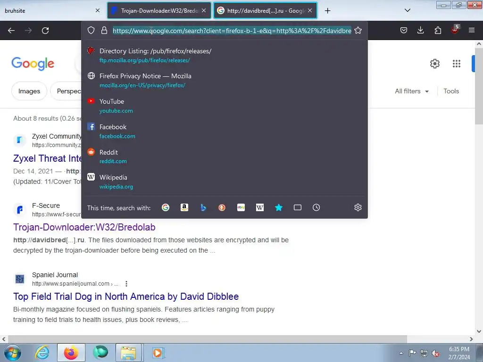Go back to the previous page
483x362 pixels.
11,31
